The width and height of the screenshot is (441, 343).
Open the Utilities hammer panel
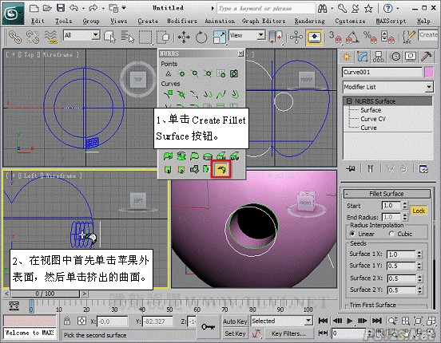pyautogui.click(x=426, y=57)
